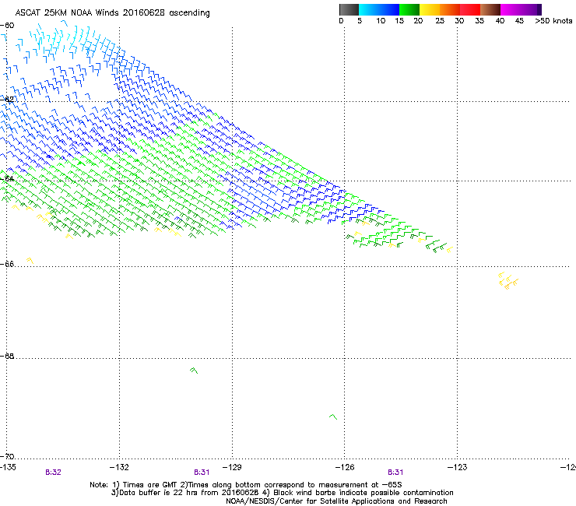
Task: Click the lone green wind barb near -126 above -70
Action: pos(333,416)
